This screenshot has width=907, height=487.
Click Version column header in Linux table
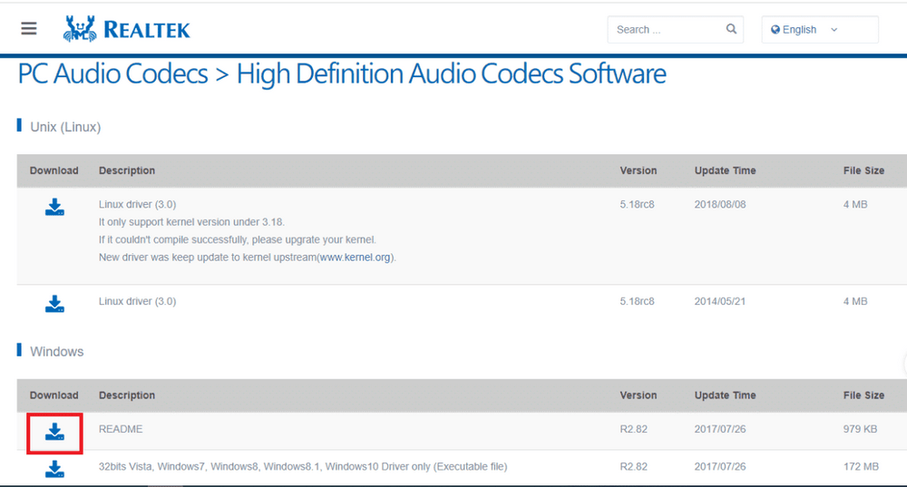[x=638, y=170]
